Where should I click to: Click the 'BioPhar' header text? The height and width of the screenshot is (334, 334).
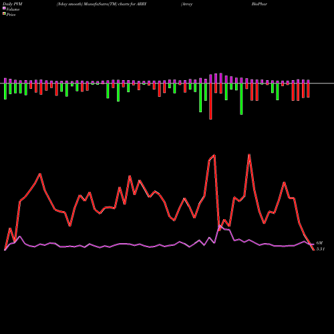tap(259, 4)
